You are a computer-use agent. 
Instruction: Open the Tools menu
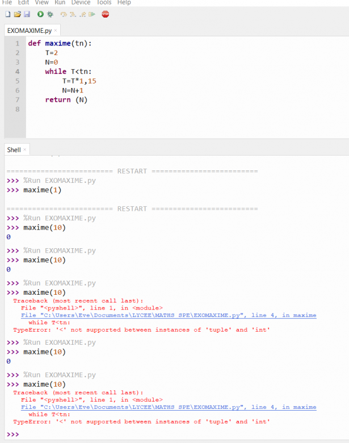(104, 3)
